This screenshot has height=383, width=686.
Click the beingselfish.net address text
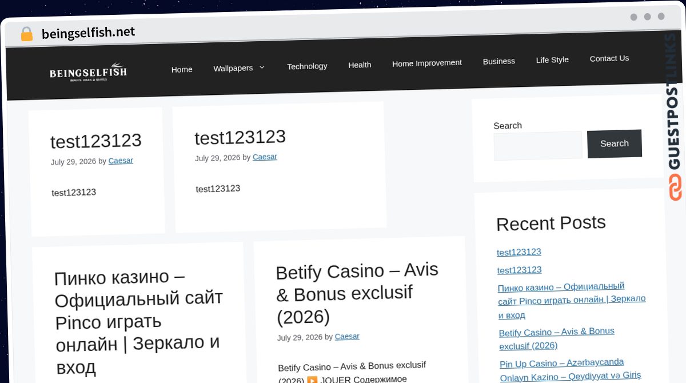coord(89,33)
